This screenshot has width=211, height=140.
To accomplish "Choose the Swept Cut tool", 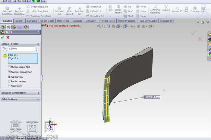I will click(93, 6).
